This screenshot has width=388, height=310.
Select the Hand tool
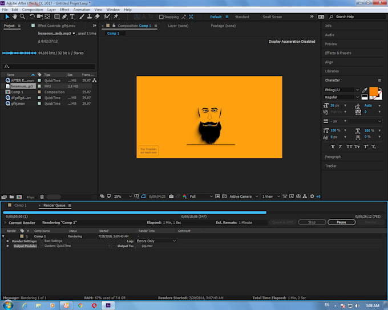click(x=15, y=17)
